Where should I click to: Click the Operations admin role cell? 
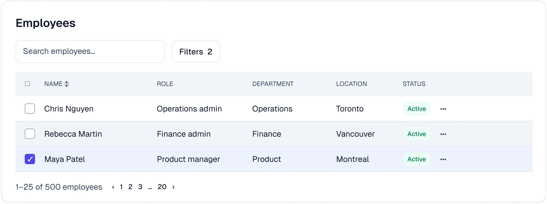(x=189, y=109)
